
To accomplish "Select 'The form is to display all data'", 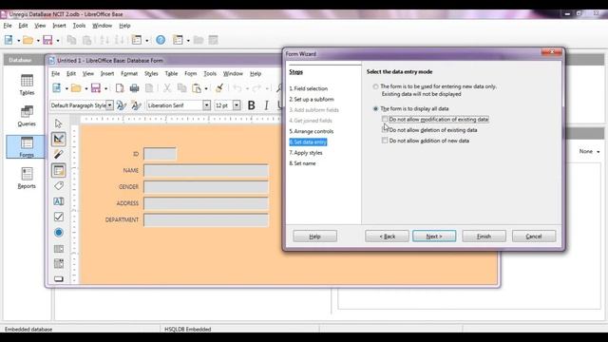I will (375, 108).
